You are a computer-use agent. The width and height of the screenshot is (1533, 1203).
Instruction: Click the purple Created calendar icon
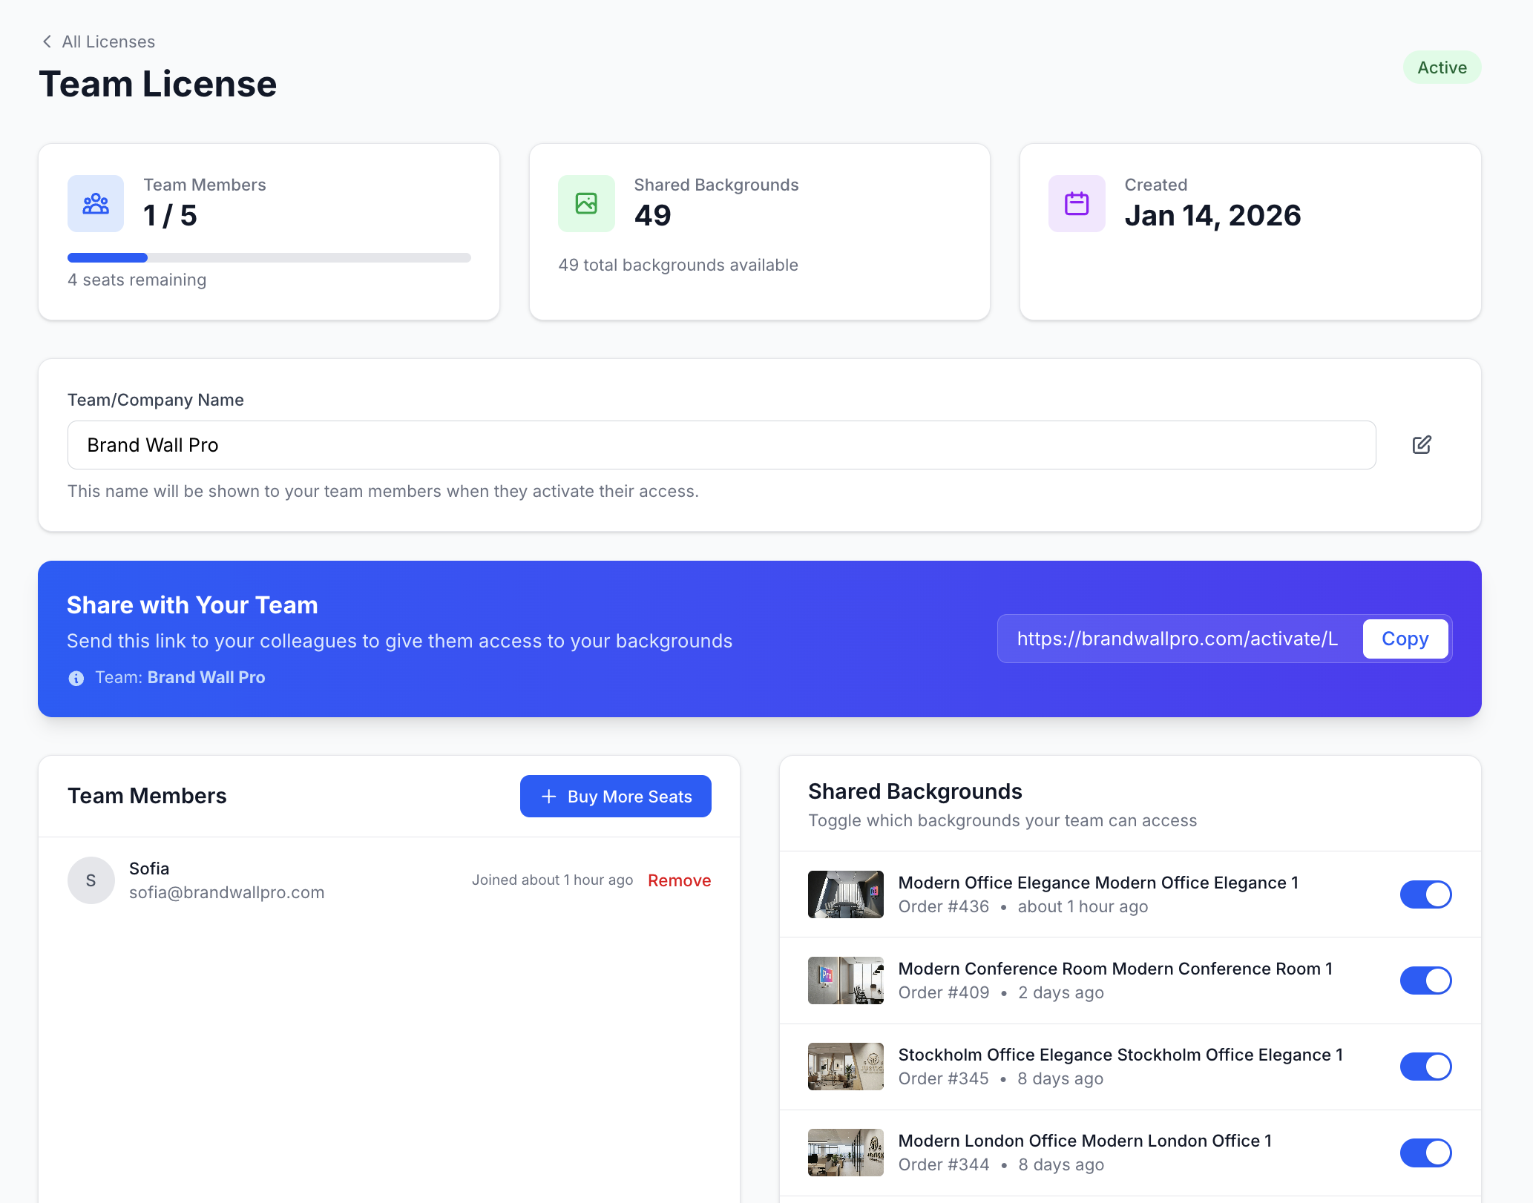pos(1076,203)
